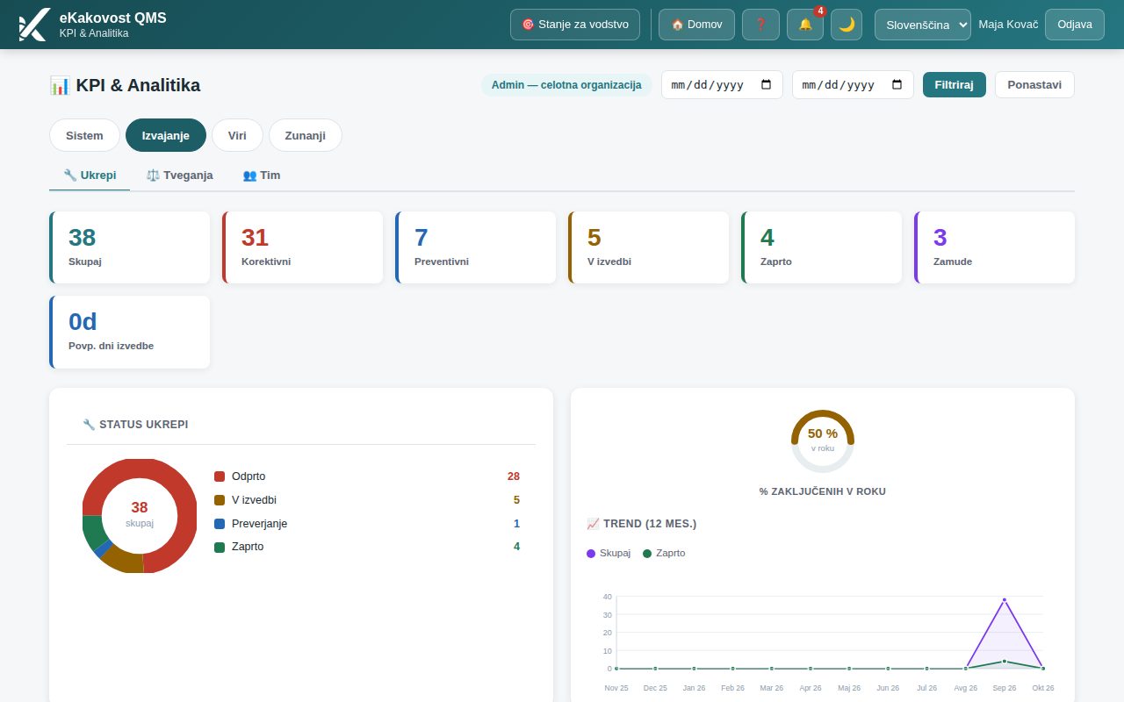Screen dimensions: 1124x702
Task: Toggle the Zaprto series in trend legend
Action: (x=664, y=553)
